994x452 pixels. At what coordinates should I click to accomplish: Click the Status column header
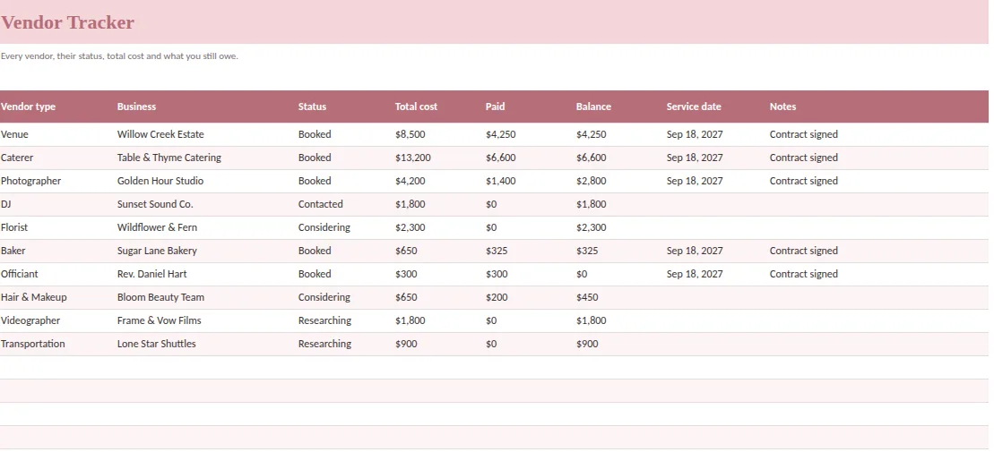pyautogui.click(x=312, y=107)
